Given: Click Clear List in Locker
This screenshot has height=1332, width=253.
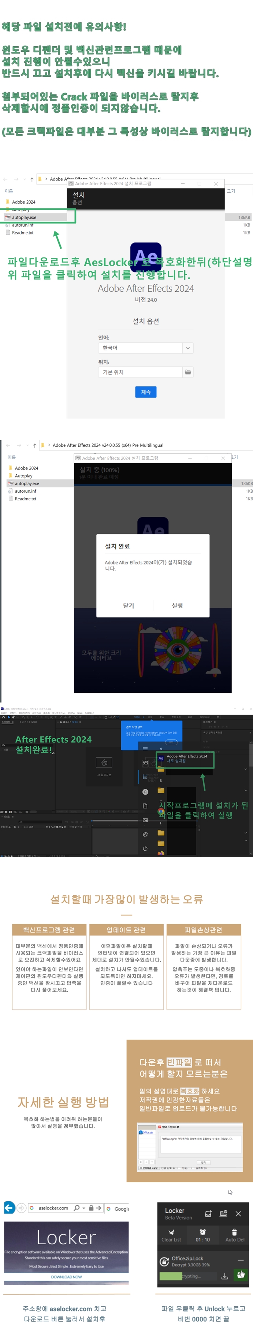Looking at the screenshot, I should point(171,1235).
